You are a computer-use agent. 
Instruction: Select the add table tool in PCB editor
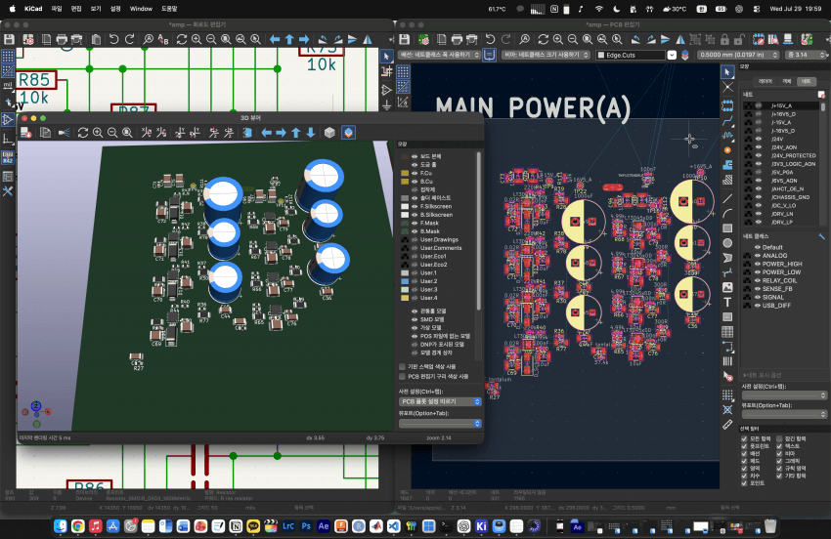click(727, 332)
